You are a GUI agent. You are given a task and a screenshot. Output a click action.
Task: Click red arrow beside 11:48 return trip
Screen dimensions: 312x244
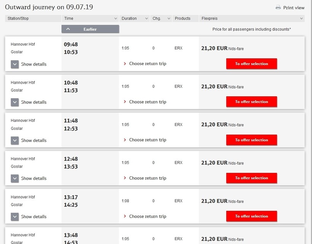tap(125, 140)
